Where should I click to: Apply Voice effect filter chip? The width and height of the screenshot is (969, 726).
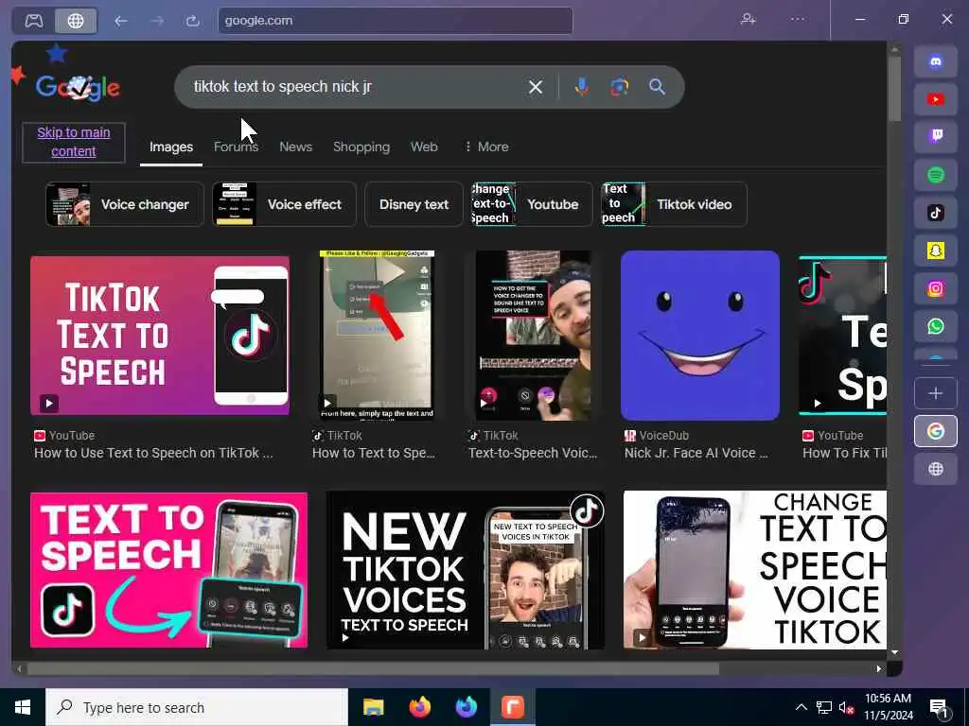pyautogui.click(x=284, y=204)
